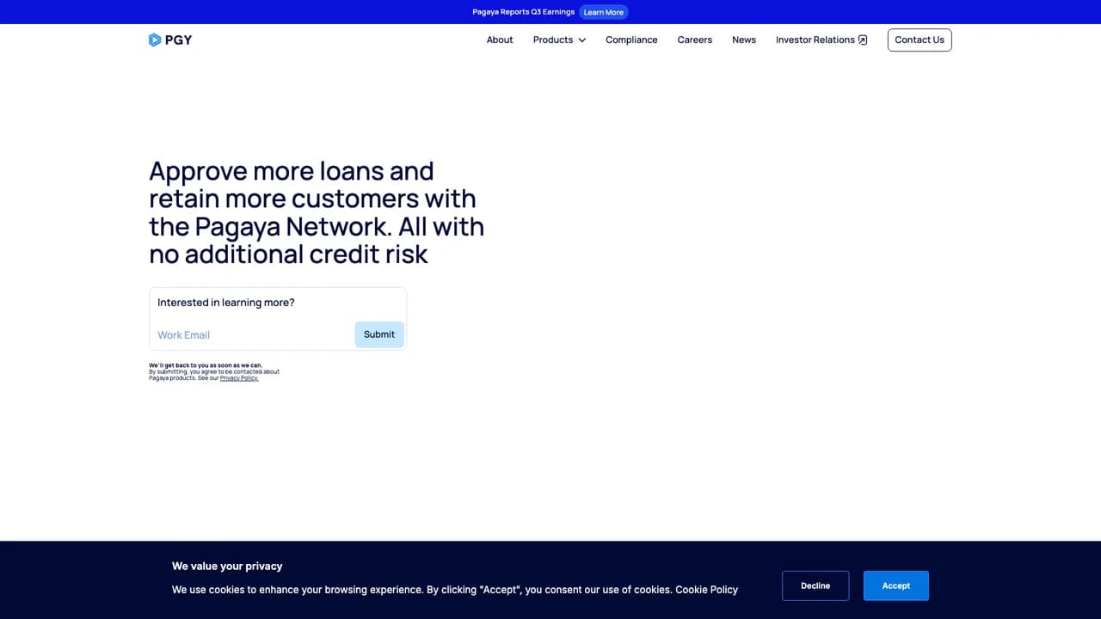Click the "We value your privacy" heading
This screenshot has height=619, width=1101.
[x=227, y=566]
